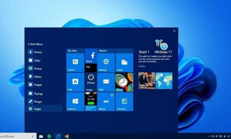The width and height of the screenshot is (231, 139).
Task: Click the icon next to Dalcy
Action: [31, 60]
